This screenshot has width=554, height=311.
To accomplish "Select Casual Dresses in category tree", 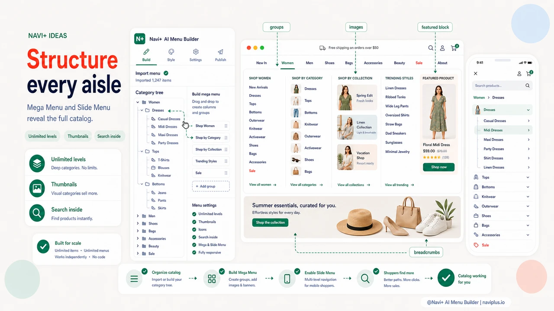I will [169, 119].
